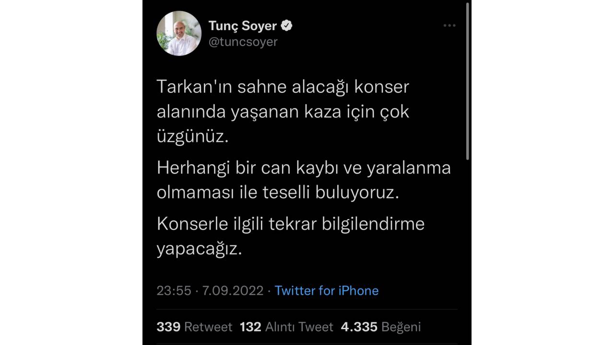Click the Alıntı Tweet label
This screenshot has width=614, height=345.
tap(298, 327)
